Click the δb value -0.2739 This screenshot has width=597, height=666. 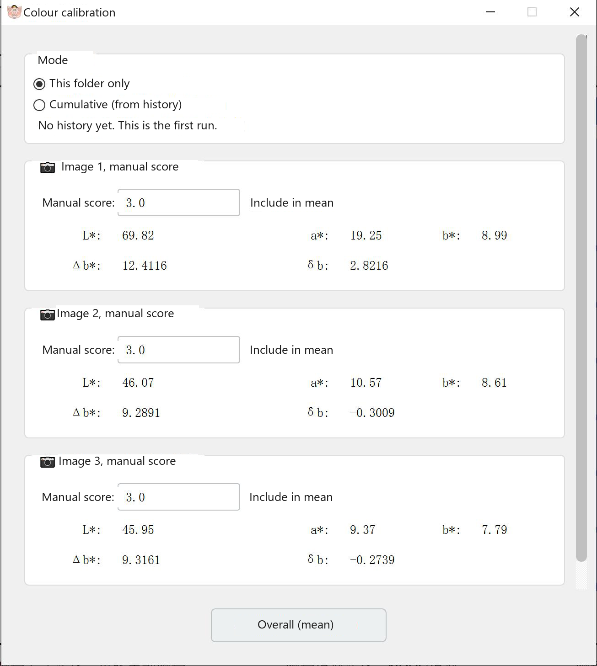(x=372, y=560)
